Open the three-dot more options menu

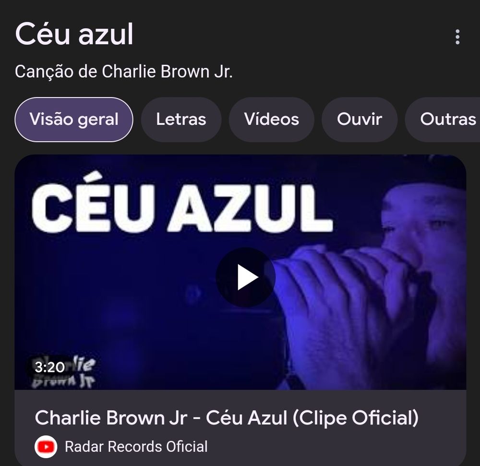tap(457, 37)
